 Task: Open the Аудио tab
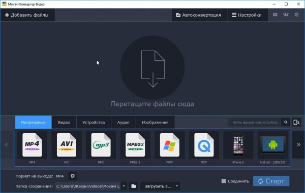coord(124,122)
